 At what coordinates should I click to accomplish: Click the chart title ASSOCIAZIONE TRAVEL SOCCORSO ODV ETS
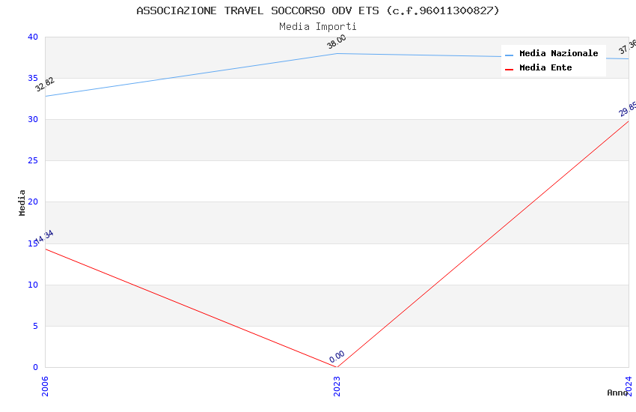tap(317, 10)
